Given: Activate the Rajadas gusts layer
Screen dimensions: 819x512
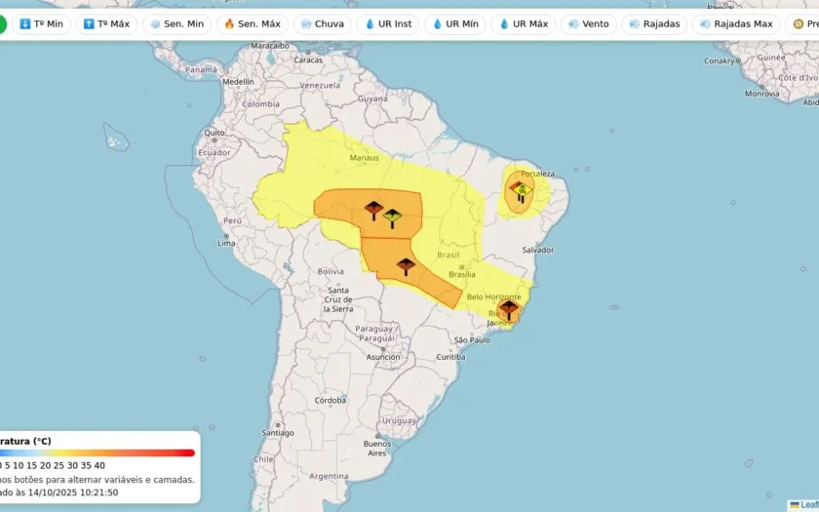Looking at the screenshot, I should pos(654,24).
